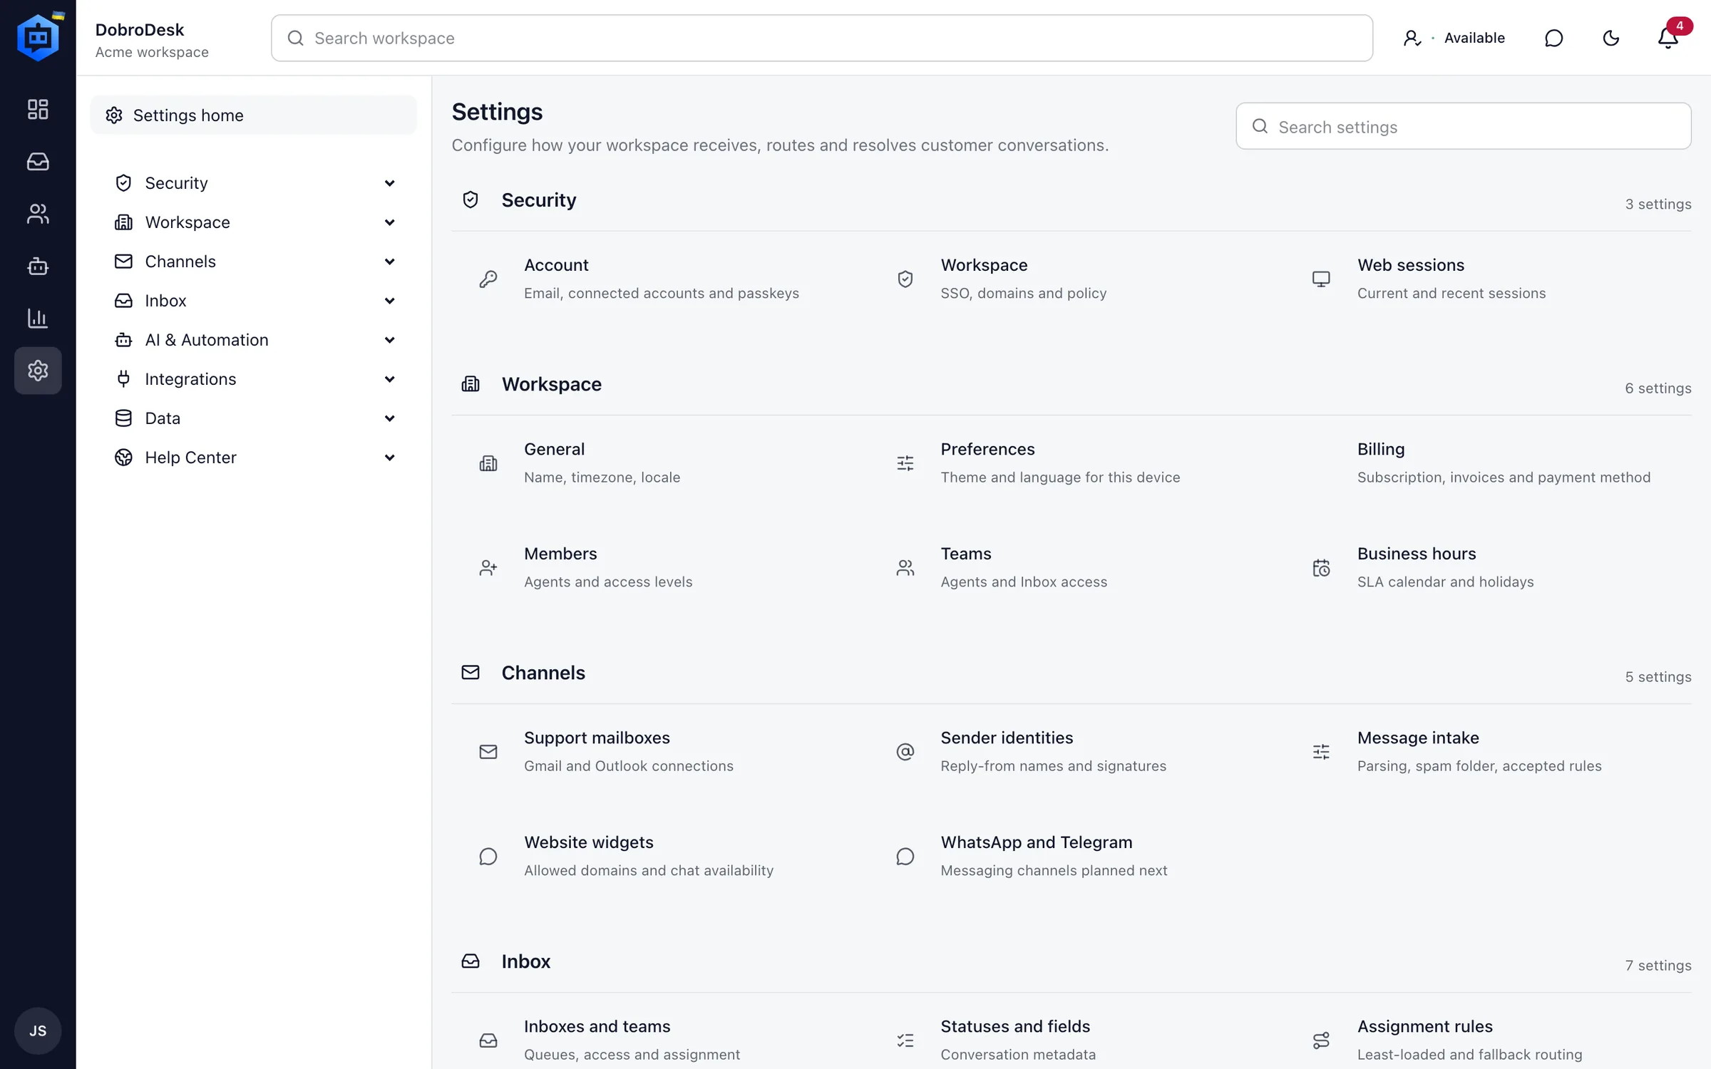1711x1069 pixels.
Task: Click the Search settings field
Action: coord(1464,126)
